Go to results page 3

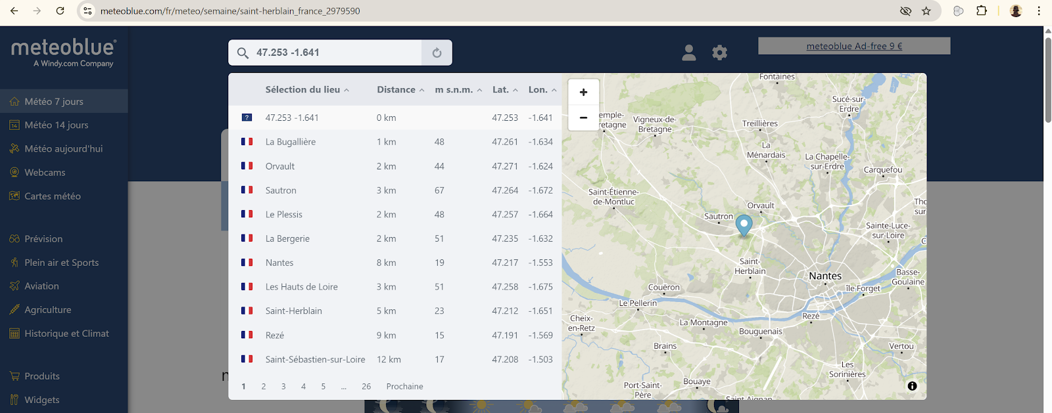click(x=283, y=386)
